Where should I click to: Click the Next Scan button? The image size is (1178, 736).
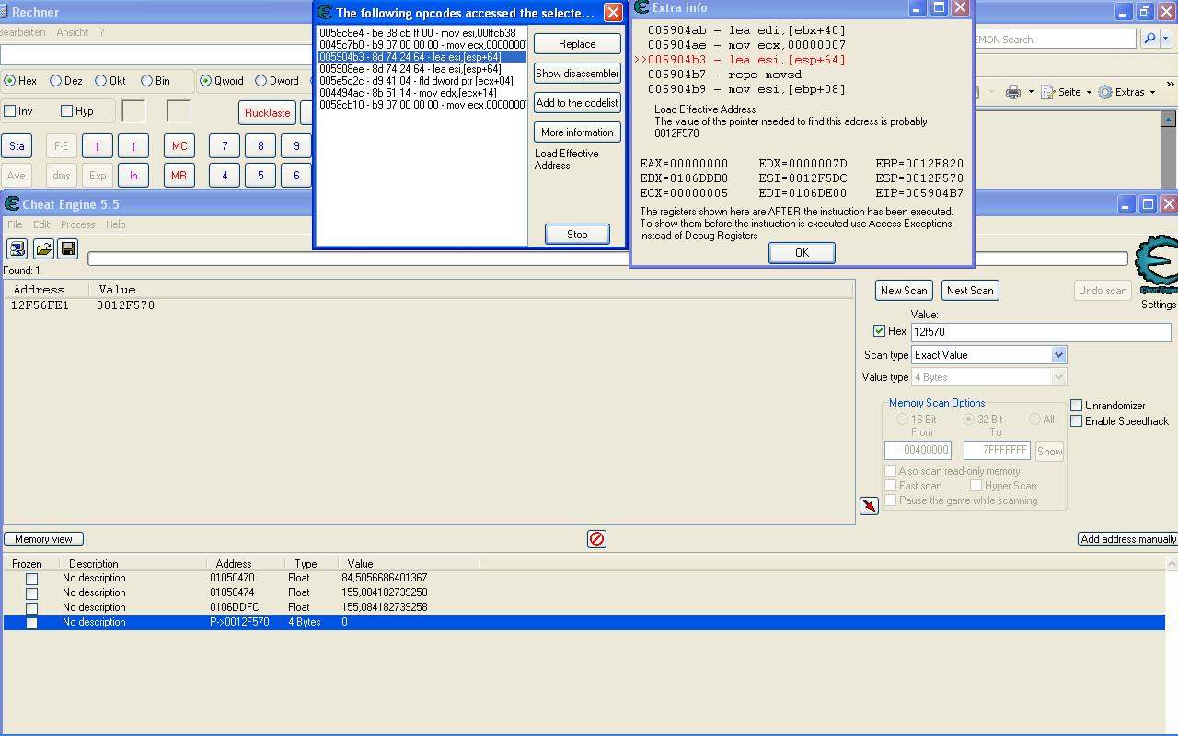(x=970, y=291)
